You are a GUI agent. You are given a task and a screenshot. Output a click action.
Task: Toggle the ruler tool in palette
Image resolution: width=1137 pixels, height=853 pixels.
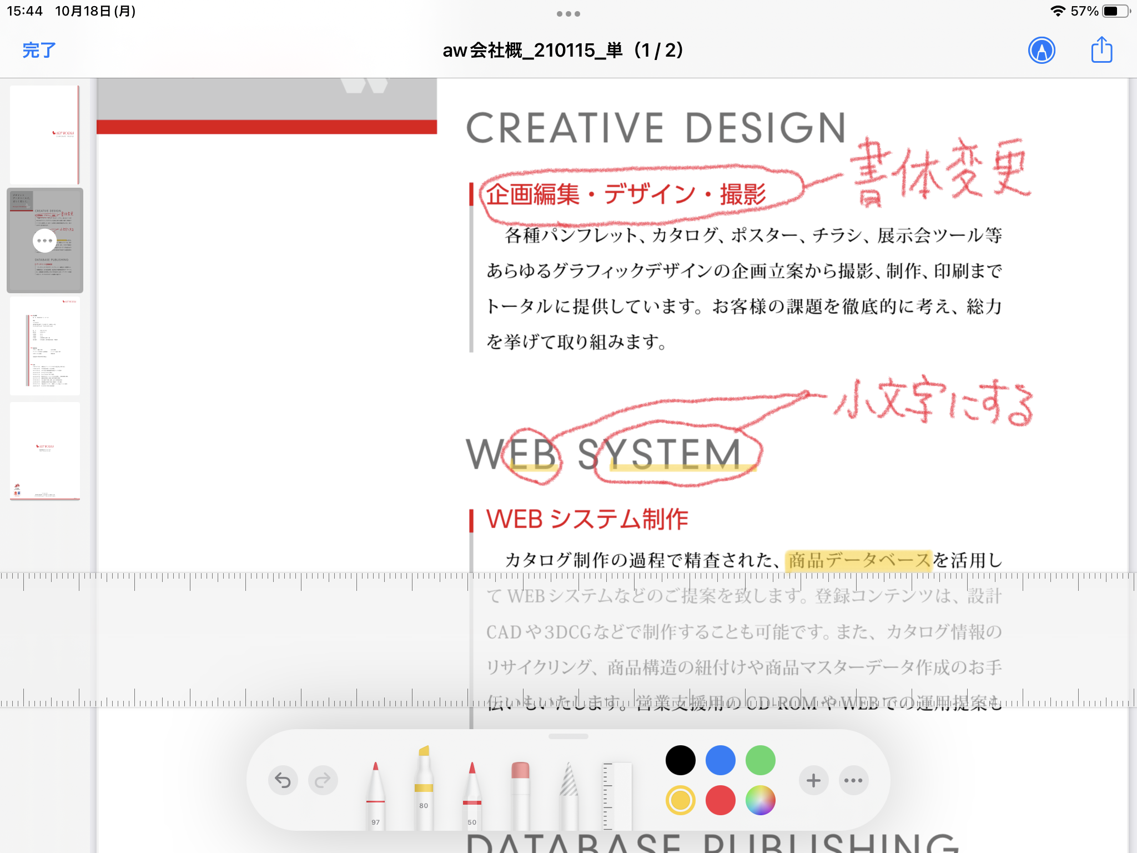click(x=617, y=795)
